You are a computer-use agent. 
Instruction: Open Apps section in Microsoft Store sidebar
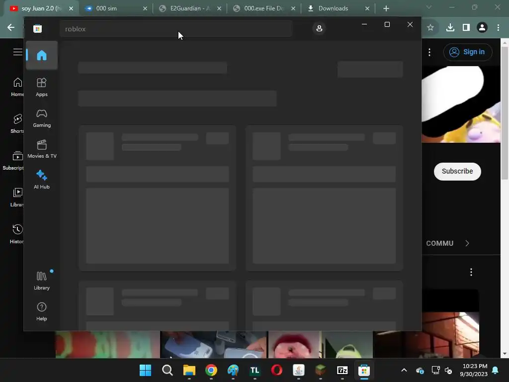pos(42,88)
